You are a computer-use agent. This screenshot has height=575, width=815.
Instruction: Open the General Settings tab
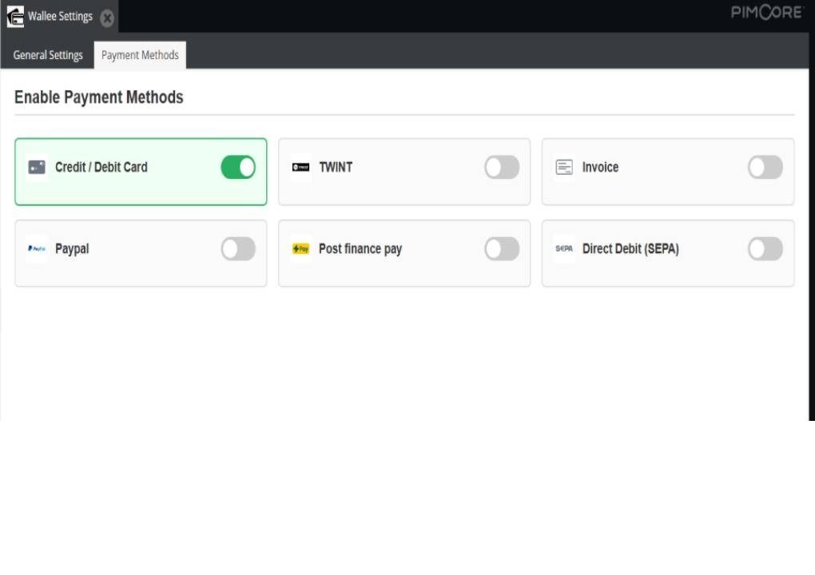(x=48, y=55)
